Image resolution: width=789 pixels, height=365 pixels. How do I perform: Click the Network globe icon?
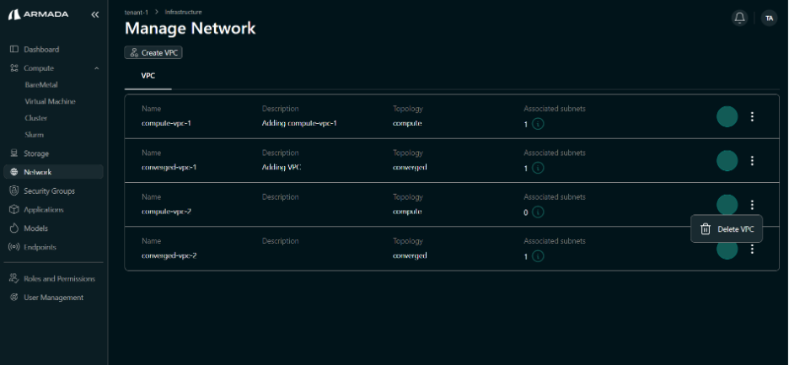click(14, 172)
